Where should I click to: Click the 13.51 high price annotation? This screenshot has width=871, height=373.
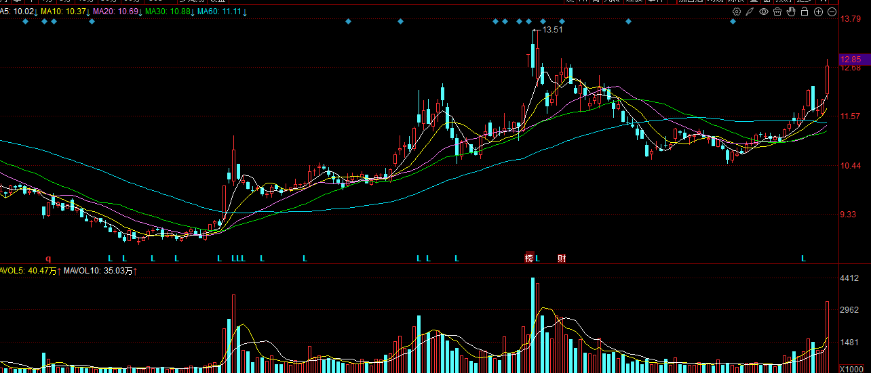pos(554,30)
